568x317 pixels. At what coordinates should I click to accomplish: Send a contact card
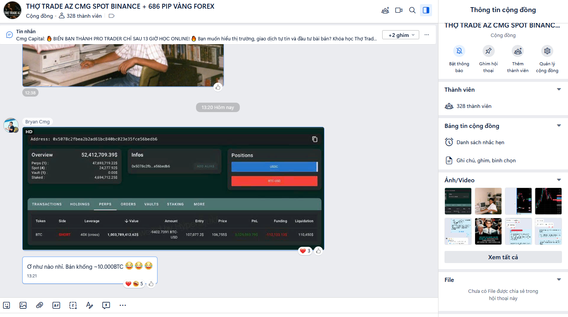point(56,305)
